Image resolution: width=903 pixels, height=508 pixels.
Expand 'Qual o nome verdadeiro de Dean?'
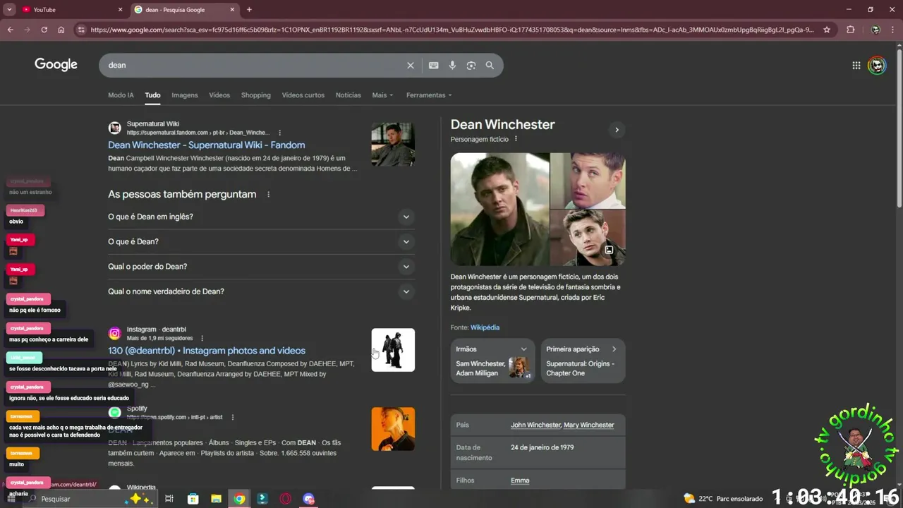(x=261, y=291)
